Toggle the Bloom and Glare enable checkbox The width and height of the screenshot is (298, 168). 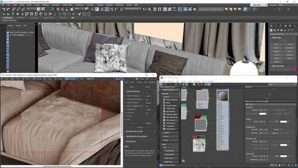155,132
